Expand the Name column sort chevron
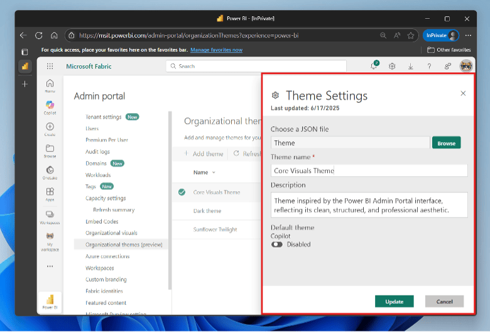 pyautogui.click(x=214, y=172)
